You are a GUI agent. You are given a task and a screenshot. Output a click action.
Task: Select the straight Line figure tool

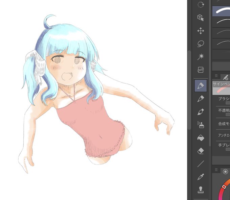tap(201, 164)
